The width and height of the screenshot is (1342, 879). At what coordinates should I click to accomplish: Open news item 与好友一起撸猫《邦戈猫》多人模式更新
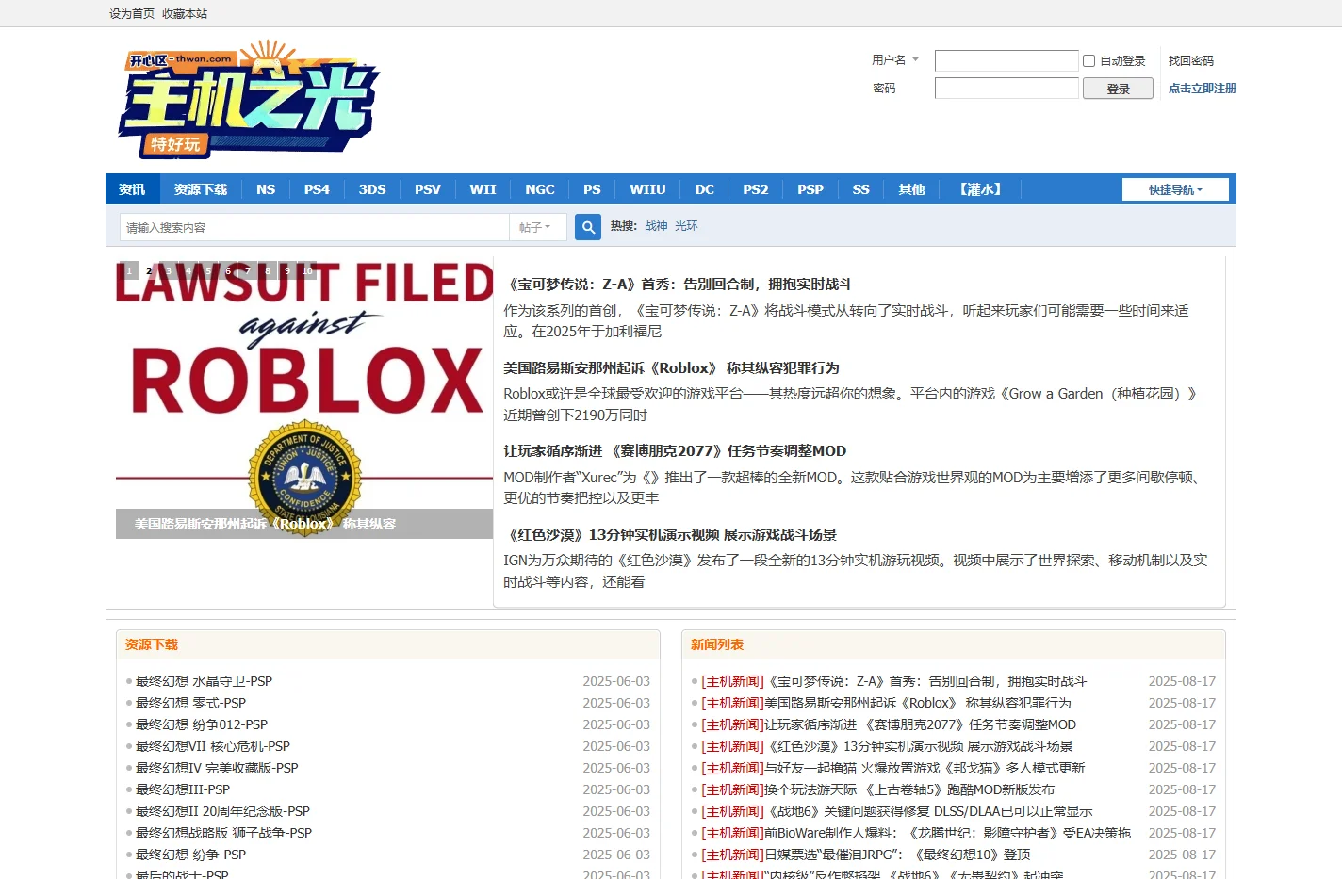coord(925,768)
